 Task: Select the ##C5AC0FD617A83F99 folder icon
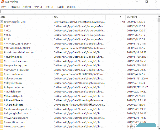(2, 48)
